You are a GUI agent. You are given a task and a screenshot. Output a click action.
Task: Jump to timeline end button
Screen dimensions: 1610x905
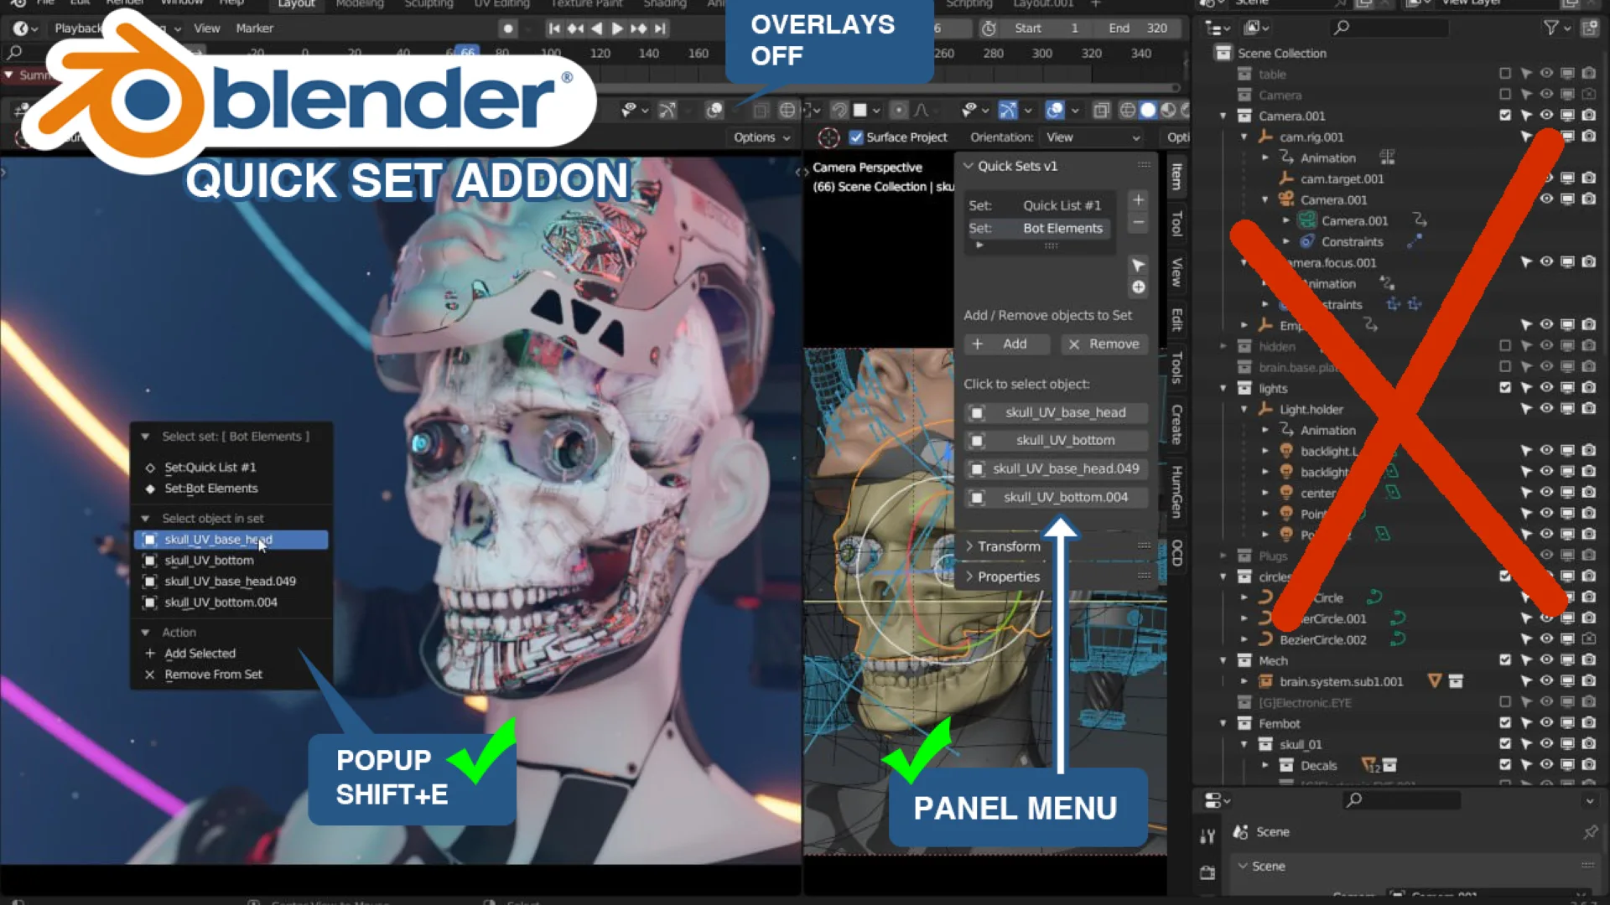click(661, 28)
